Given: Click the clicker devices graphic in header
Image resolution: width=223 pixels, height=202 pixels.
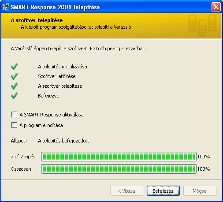Looking at the screenshot, I should click(x=202, y=25).
